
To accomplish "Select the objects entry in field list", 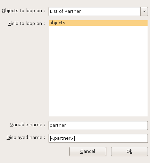I will point(98,23).
